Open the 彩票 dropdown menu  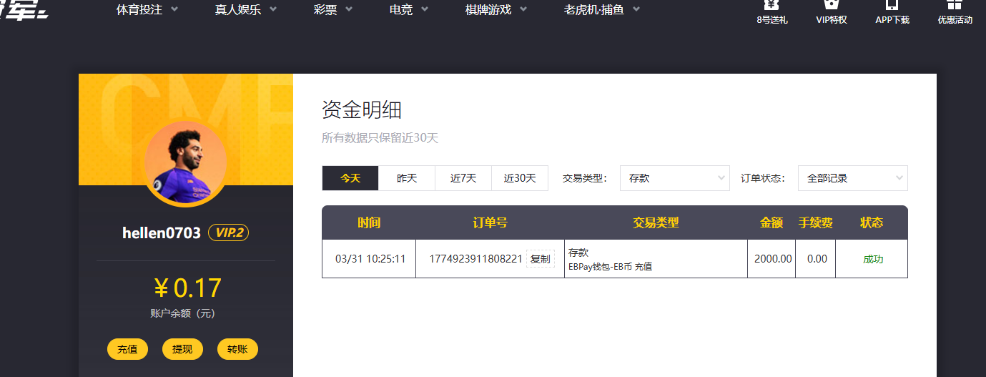click(333, 10)
